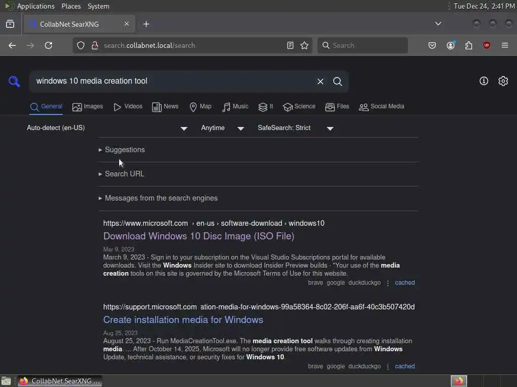Switch to the It tab

point(266,107)
